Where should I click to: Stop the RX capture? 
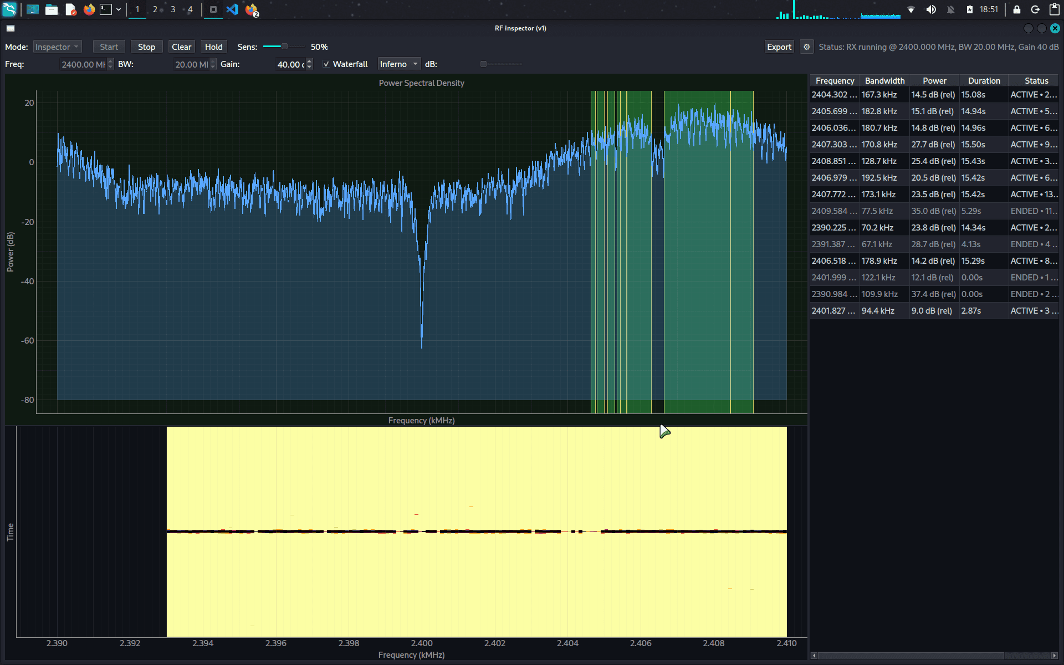(146, 47)
